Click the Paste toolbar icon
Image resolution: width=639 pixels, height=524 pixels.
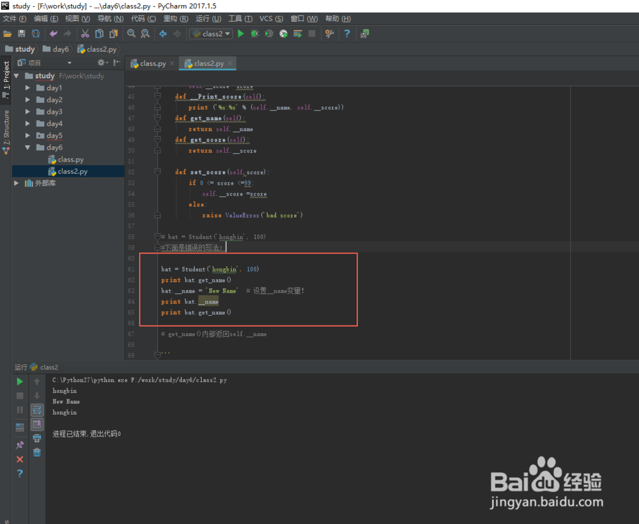pos(113,34)
